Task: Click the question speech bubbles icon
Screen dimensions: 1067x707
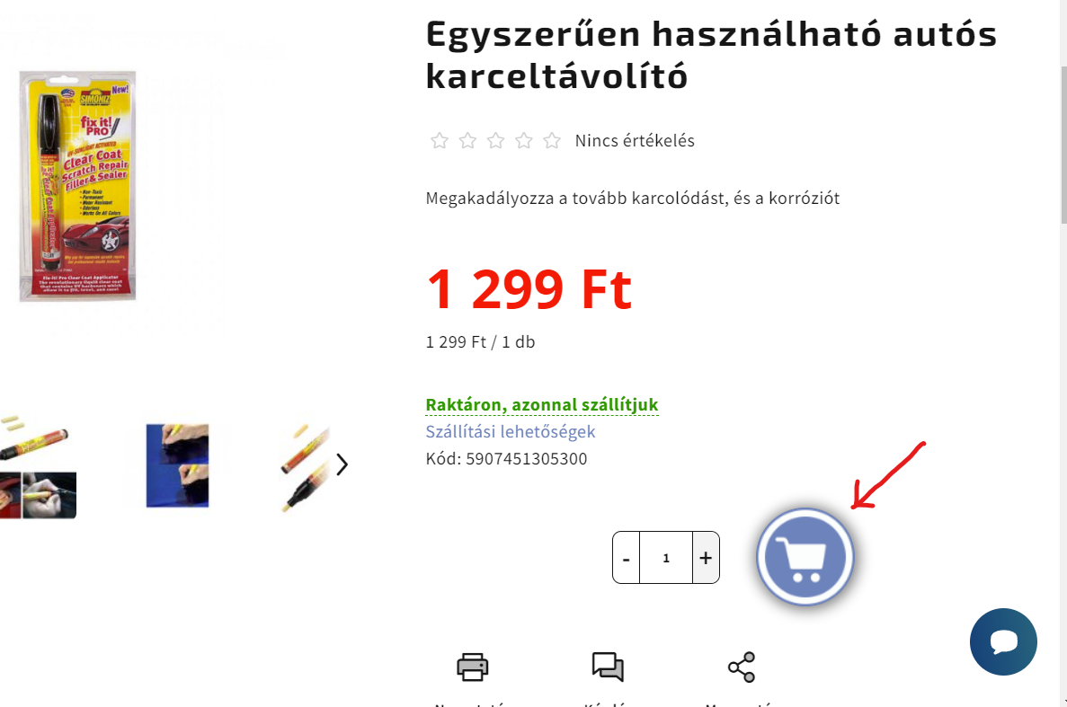Action: (x=608, y=667)
